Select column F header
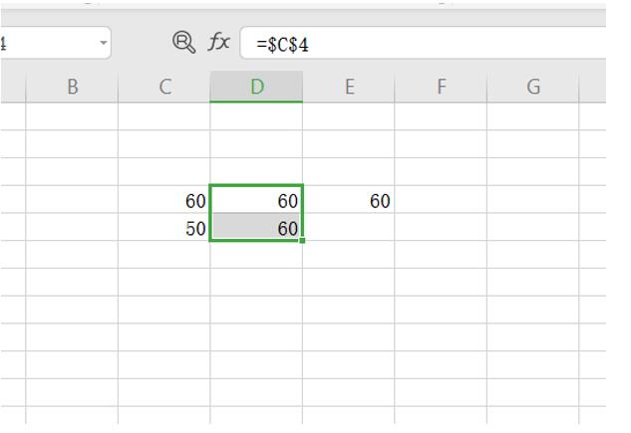 (441, 88)
